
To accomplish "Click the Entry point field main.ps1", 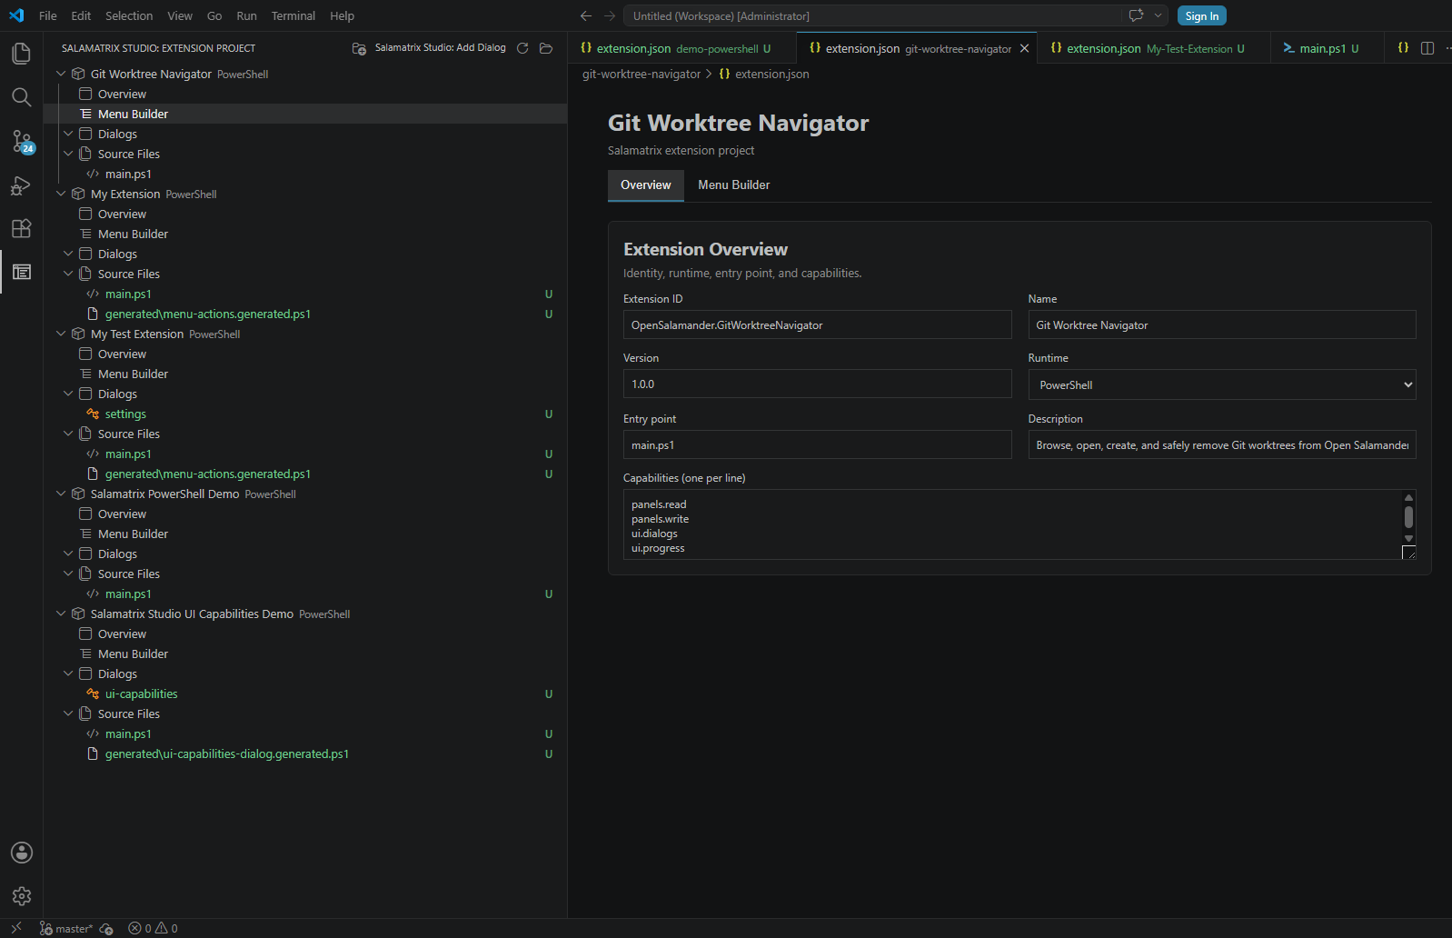I will click(817, 444).
